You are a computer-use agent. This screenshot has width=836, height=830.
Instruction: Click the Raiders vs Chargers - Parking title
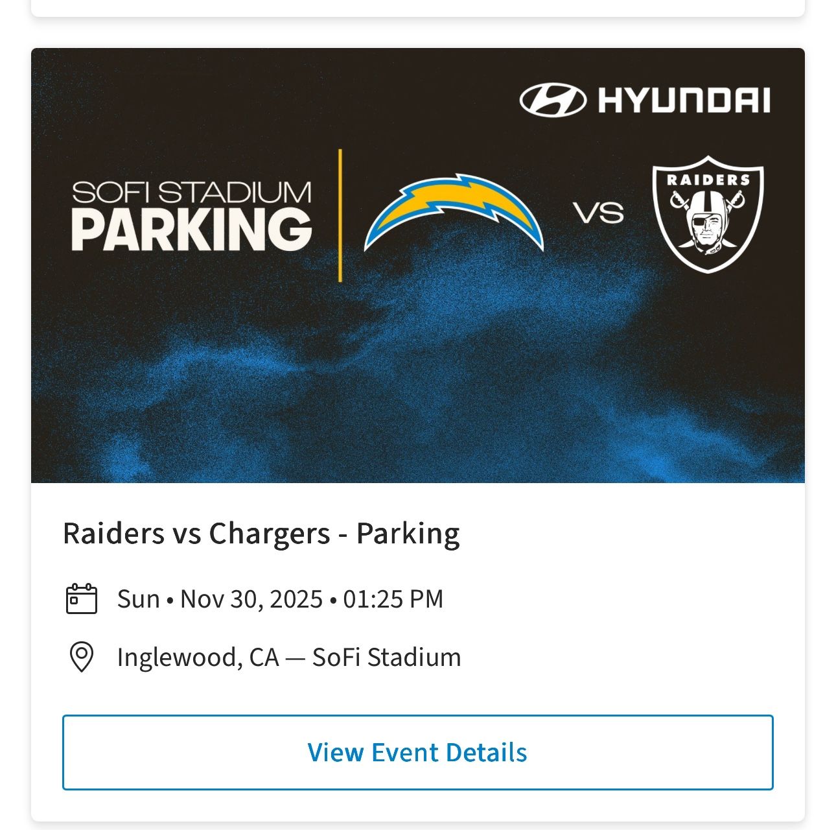click(261, 533)
